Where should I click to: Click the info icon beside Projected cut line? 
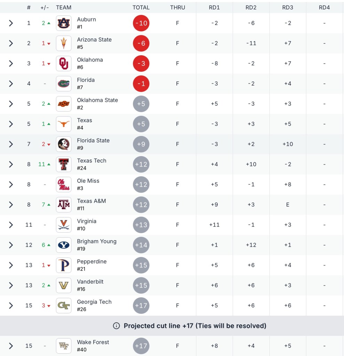(x=117, y=326)
